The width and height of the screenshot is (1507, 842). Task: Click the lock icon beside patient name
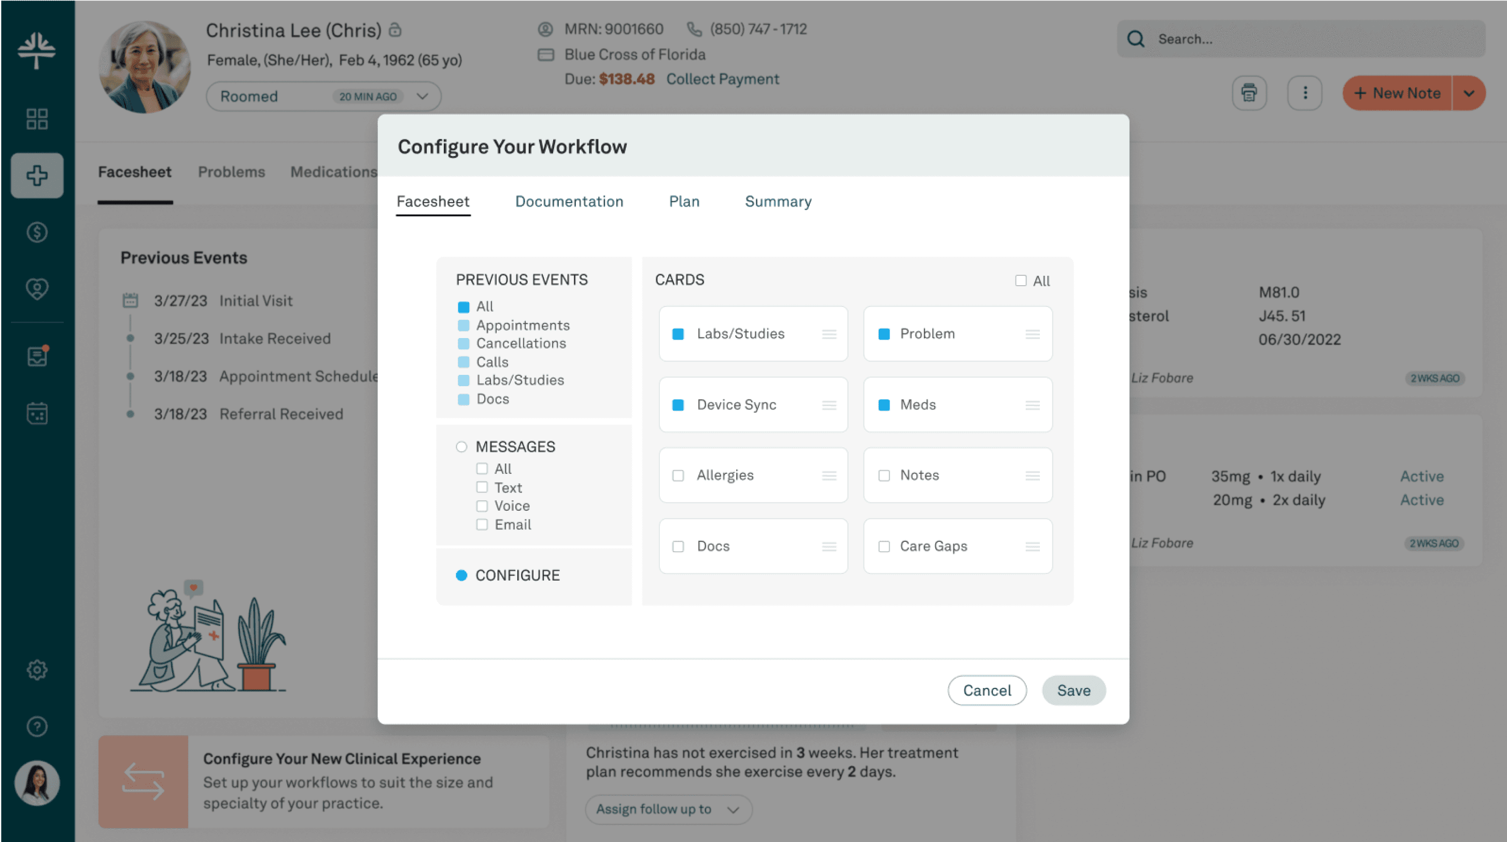(396, 29)
